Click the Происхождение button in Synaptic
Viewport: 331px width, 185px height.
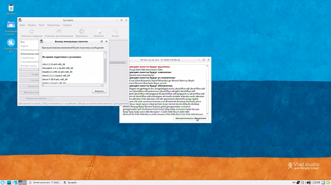pyautogui.click(x=29, y=87)
